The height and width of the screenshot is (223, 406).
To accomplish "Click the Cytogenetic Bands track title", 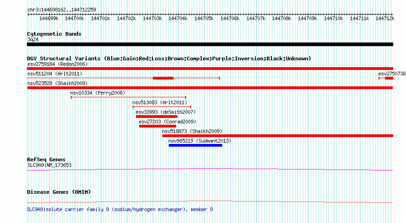I will [54, 34].
